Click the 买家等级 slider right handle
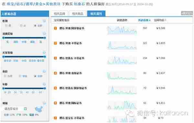The width and height of the screenshot is (194, 123). click(x=45, y=57)
